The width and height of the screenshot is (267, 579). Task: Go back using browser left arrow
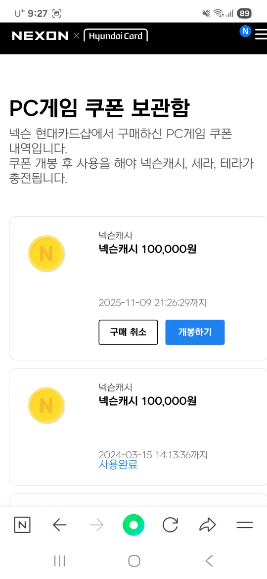(59, 525)
